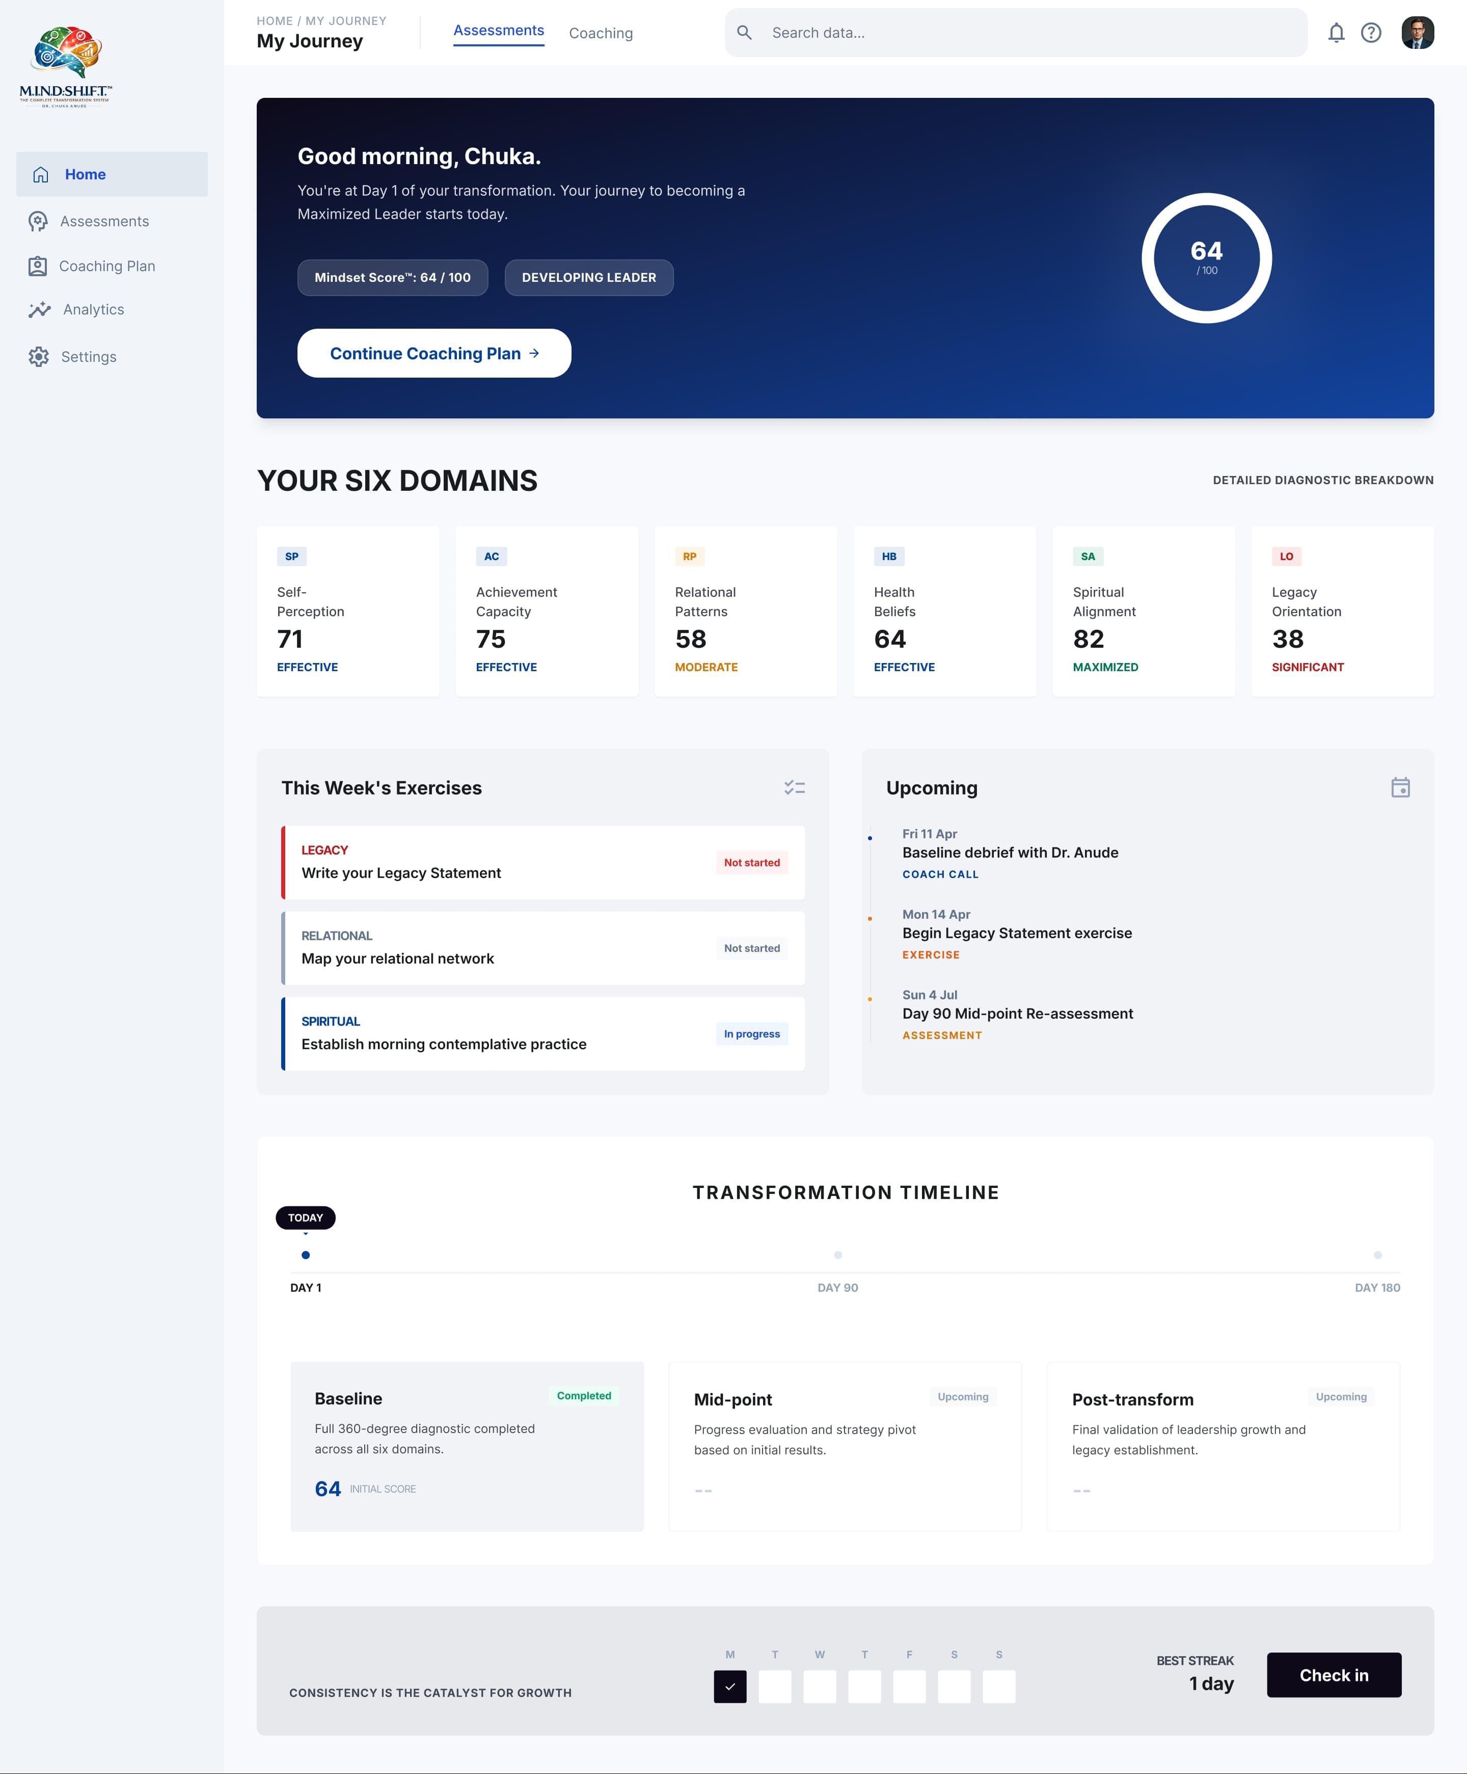This screenshot has width=1467, height=1774.
Task: Open Analytics from the sidebar
Action: [92, 309]
